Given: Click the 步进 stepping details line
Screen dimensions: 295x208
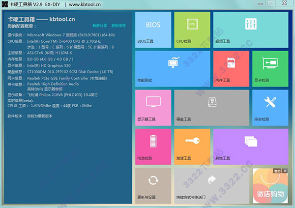Looking at the screenshot, I should point(70,47).
